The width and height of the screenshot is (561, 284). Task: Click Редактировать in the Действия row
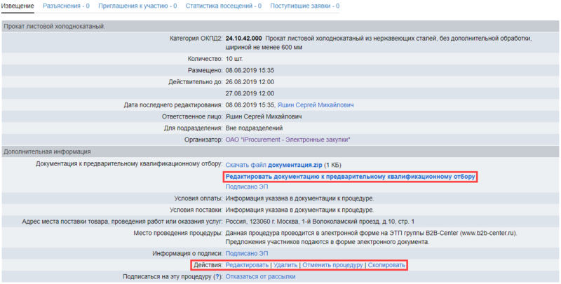tap(247, 265)
